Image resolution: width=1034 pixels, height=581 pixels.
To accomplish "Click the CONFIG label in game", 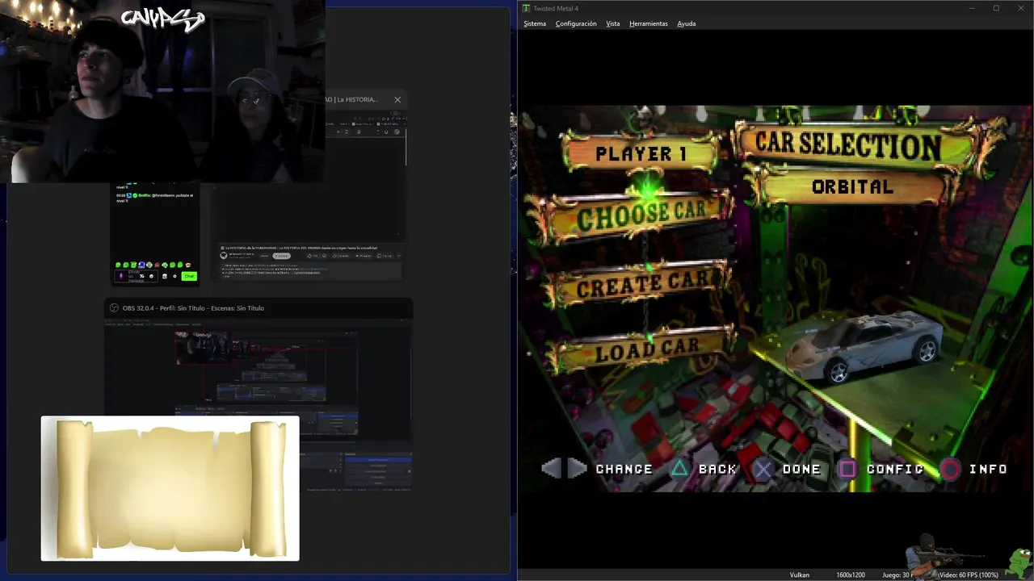I will click(x=895, y=469).
